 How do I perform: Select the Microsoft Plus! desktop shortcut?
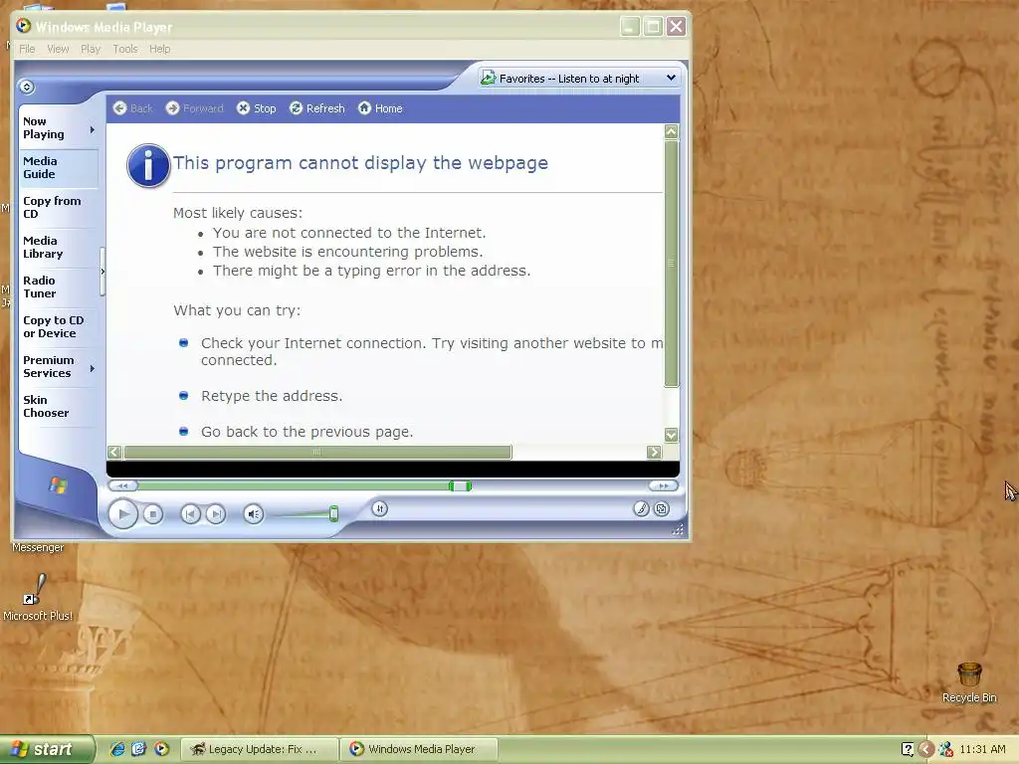(x=38, y=597)
